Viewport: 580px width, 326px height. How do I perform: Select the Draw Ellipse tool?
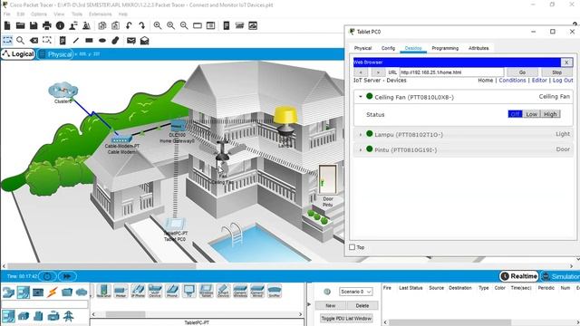tap(102, 40)
